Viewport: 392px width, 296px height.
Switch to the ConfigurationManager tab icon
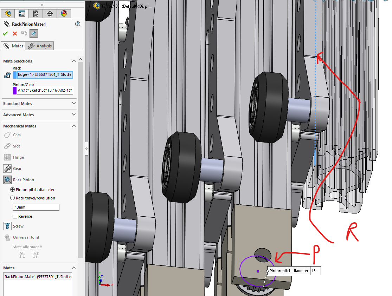[36, 14]
